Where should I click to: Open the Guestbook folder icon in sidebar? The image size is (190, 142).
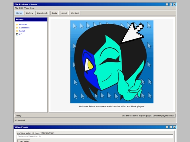coord(17,28)
